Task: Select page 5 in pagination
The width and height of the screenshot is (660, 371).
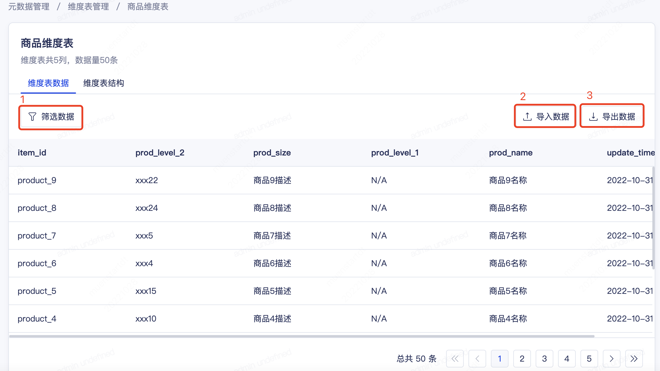Action: (589, 358)
